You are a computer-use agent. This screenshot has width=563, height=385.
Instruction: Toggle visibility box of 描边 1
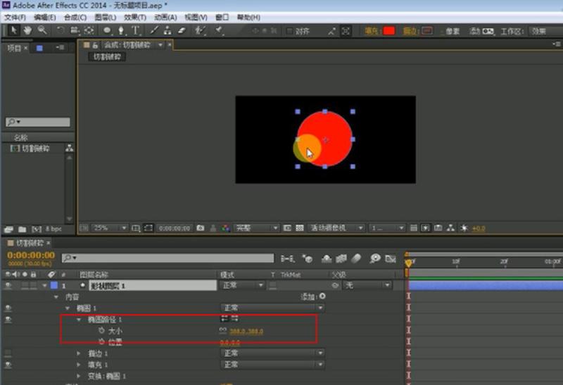pyautogui.click(x=8, y=354)
